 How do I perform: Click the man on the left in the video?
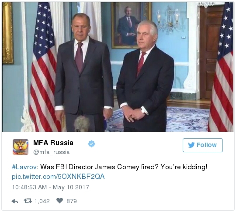tap(83, 72)
